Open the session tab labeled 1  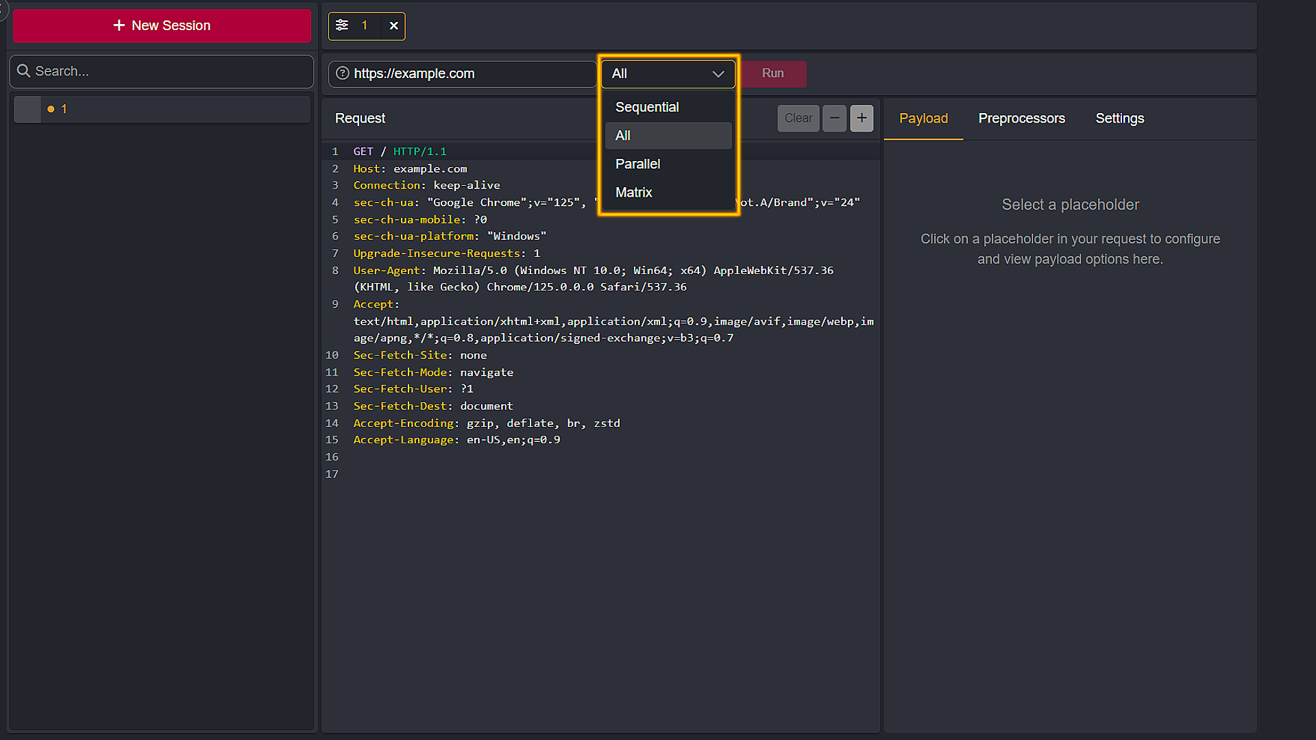(365, 26)
